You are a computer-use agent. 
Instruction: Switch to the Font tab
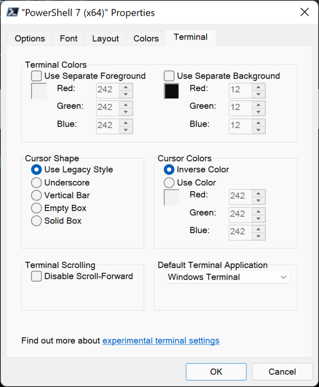pos(69,39)
